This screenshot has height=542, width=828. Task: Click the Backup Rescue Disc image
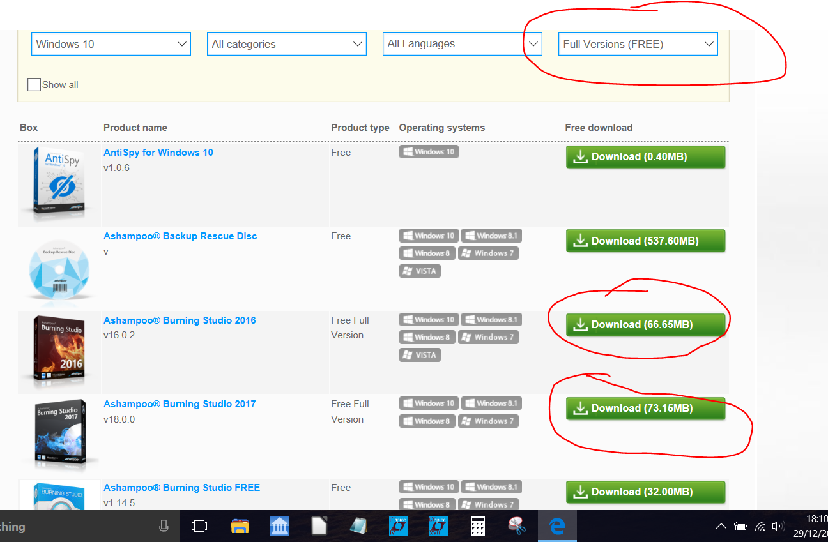click(60, 270)
